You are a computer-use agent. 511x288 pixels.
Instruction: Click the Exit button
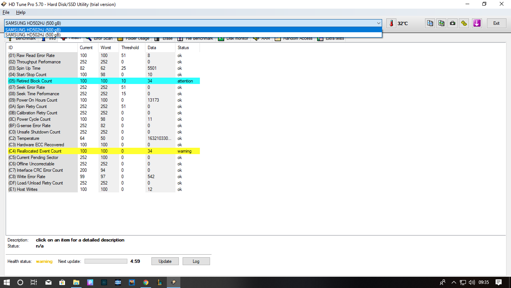[x=496, y=23]
